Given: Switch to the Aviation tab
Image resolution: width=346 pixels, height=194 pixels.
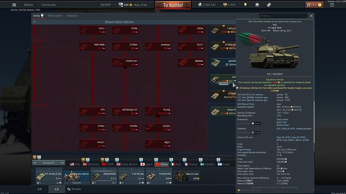Looking at the screenshot, I should (x=72, y=16).
